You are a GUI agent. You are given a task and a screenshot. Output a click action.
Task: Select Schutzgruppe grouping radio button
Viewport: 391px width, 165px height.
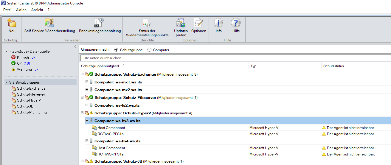click(x=116, y=50)
